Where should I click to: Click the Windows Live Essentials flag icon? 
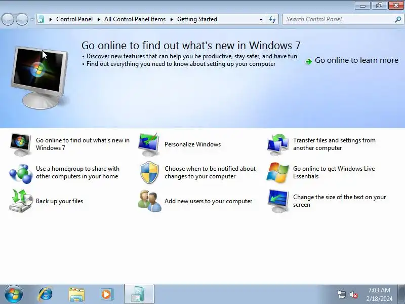tap(277, 172)
